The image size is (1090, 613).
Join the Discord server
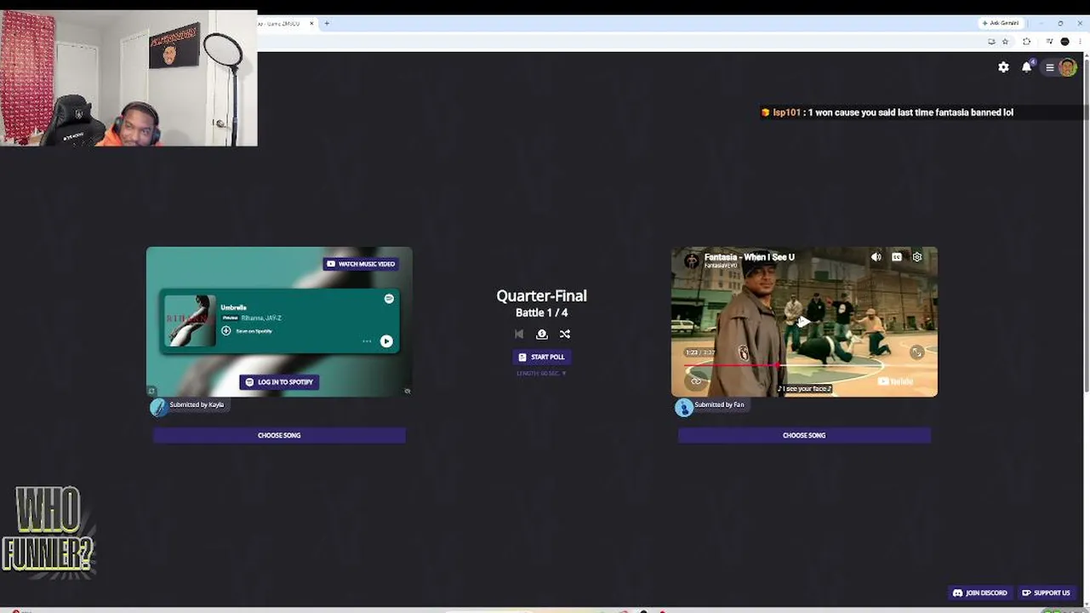click(x=979, y=593)
